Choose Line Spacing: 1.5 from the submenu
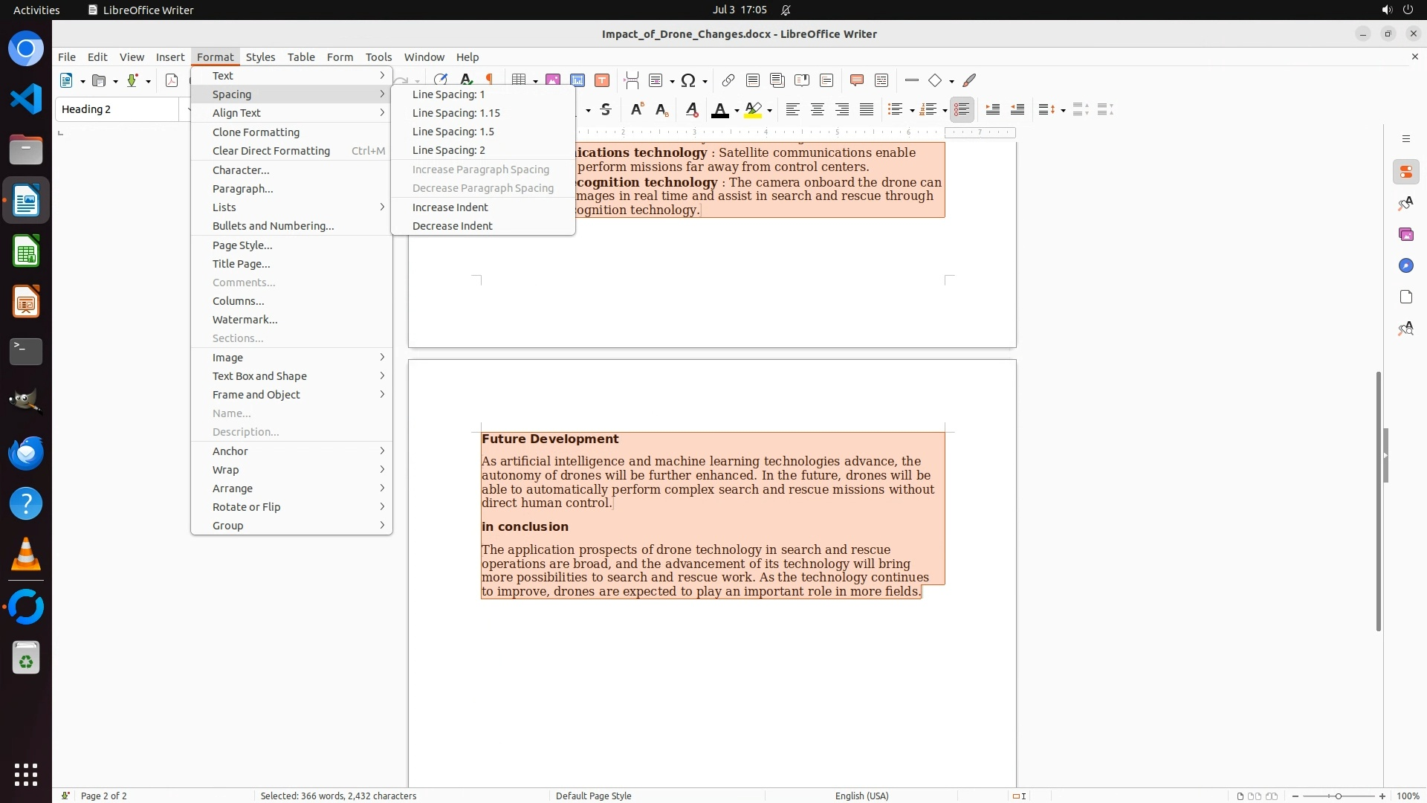The width and height of the screenshot is (1427, 803). pos(453,132)
